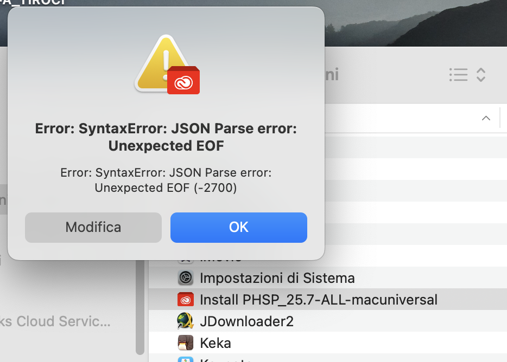This screenshot has height=362, width=507.
Task: Click the Keka app icon
Action: coord(186,342)
